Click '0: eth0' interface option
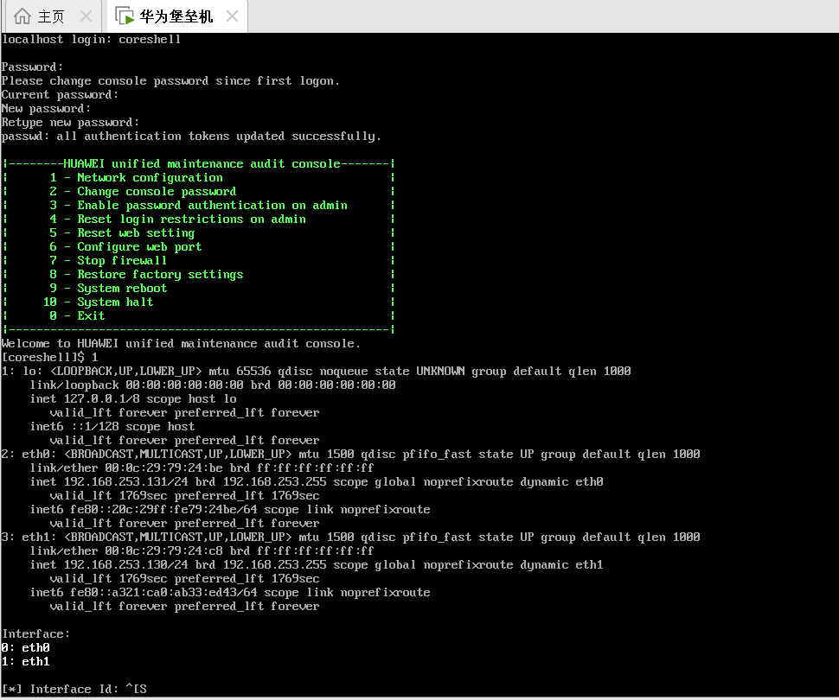This screenshot has width=839, height=700. click(x=26, y=647)
